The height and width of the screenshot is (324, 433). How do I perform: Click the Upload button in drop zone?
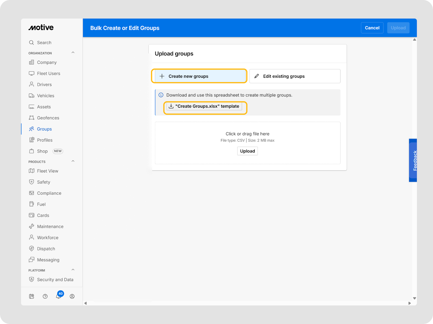click(247, 151)
